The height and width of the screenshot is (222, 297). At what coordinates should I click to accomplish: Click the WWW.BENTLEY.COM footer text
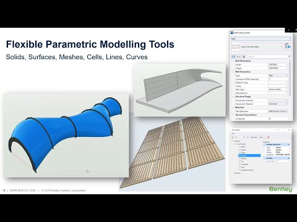[x=23, y=191]
